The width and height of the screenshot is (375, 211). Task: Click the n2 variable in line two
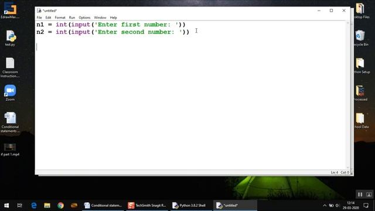(40, 32)
